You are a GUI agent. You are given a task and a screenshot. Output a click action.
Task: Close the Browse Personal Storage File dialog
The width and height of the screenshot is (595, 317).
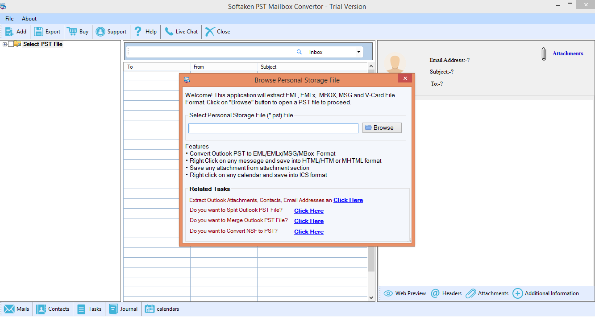pos(405,78)
